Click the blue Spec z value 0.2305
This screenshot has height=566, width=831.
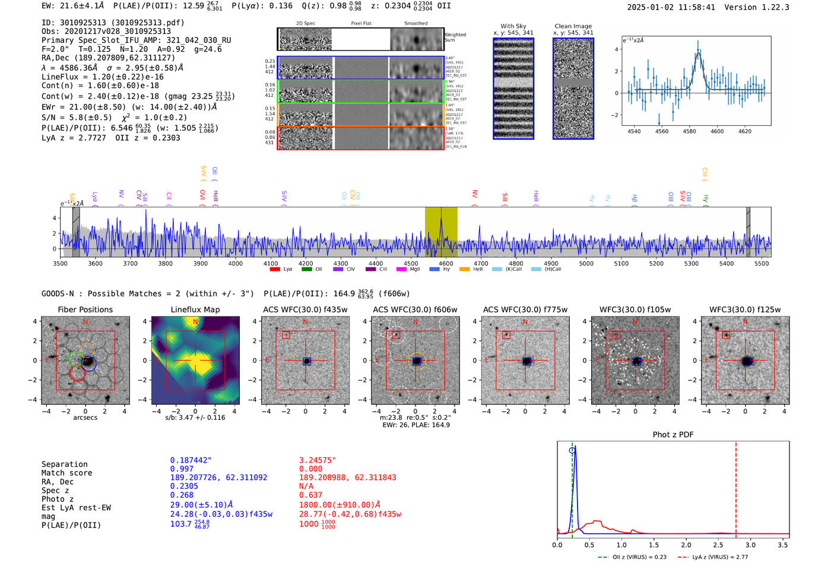(x=184, y=486)
